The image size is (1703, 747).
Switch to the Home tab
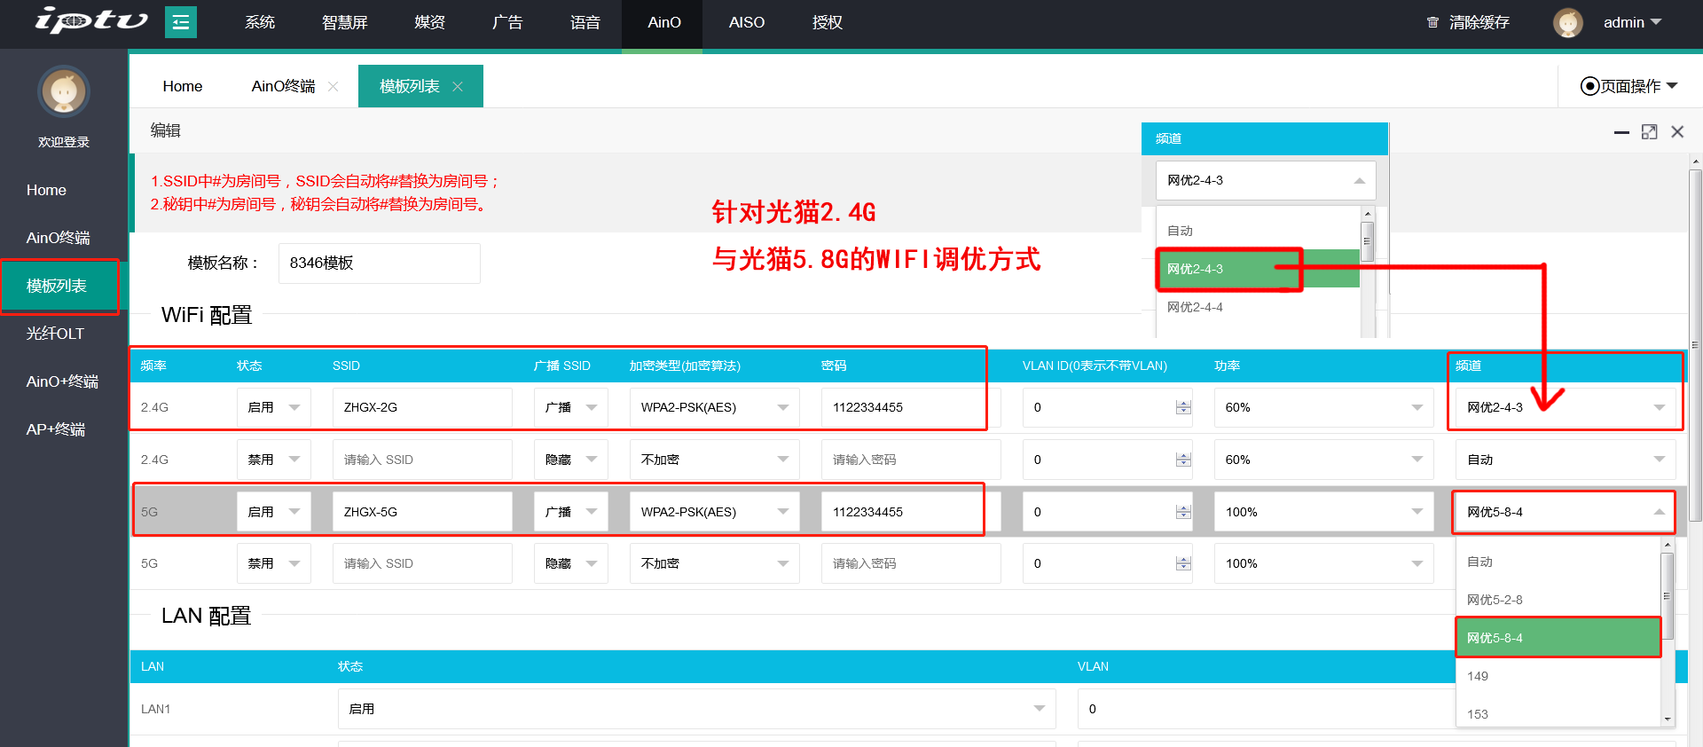tap(183, 86)
